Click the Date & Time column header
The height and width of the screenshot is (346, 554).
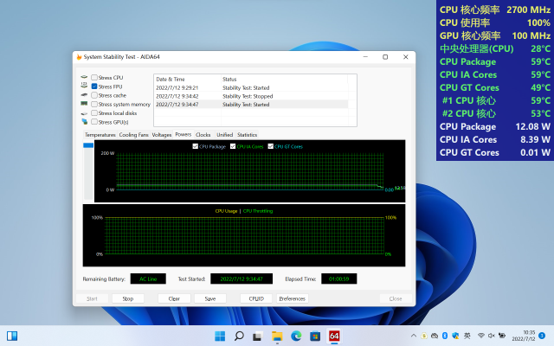coord(188,79)
